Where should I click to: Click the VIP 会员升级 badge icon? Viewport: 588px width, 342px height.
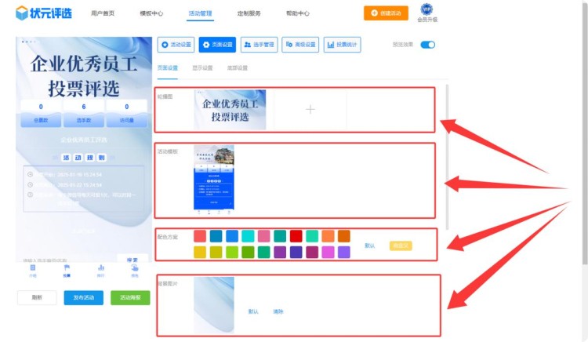[x=426, y=10]
